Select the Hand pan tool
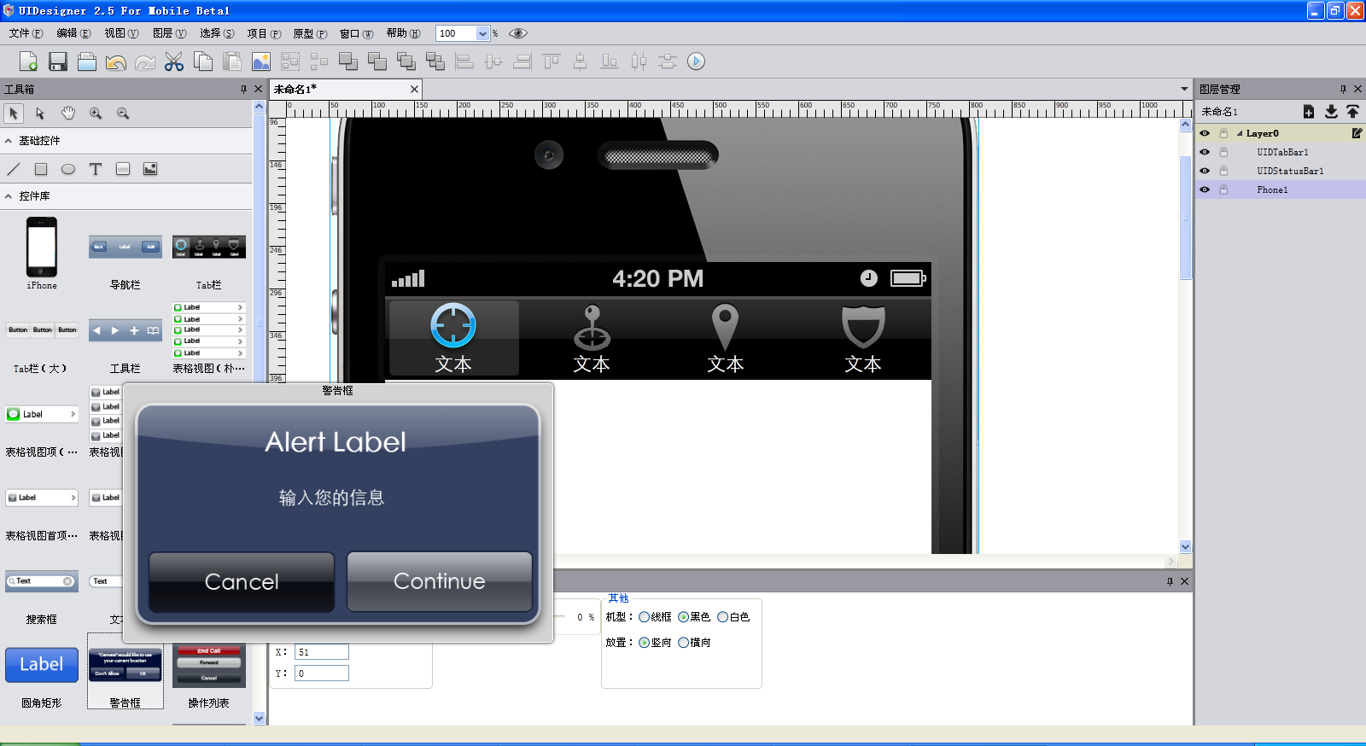The image size is (1366, 746). click(x=68, y=114)
